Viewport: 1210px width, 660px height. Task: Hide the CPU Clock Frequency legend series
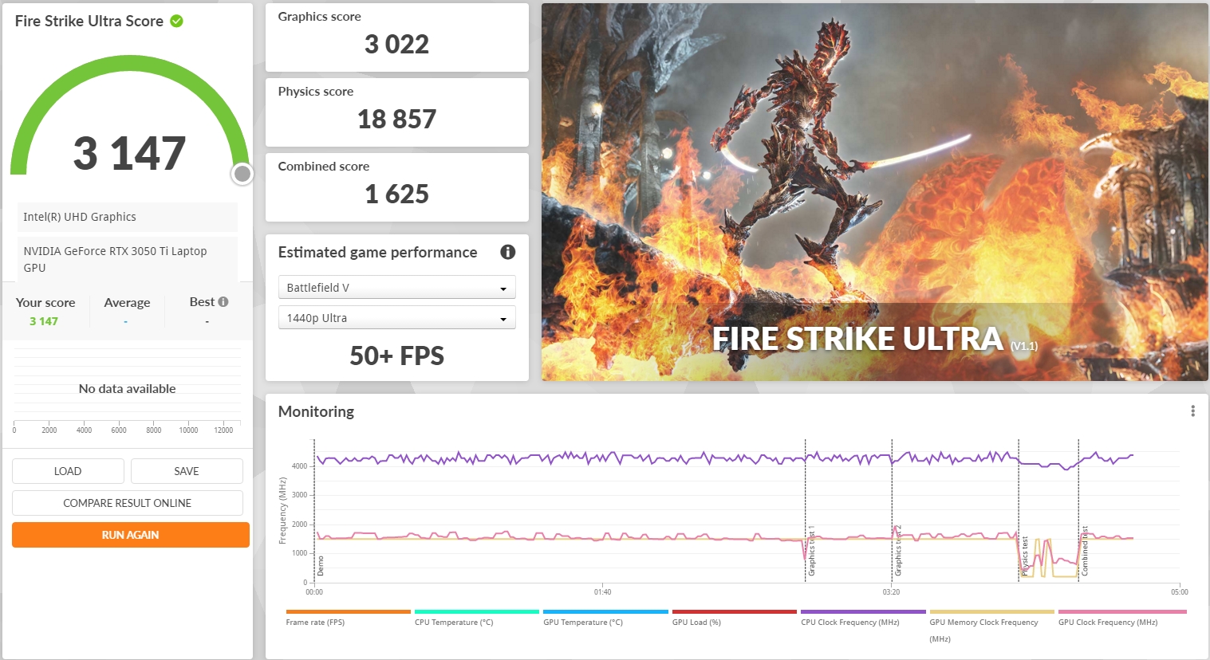pos(849,622)
